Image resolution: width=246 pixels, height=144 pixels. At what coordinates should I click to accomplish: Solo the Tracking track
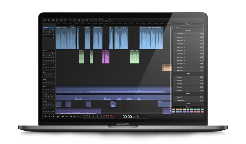(x=48, y=34)
